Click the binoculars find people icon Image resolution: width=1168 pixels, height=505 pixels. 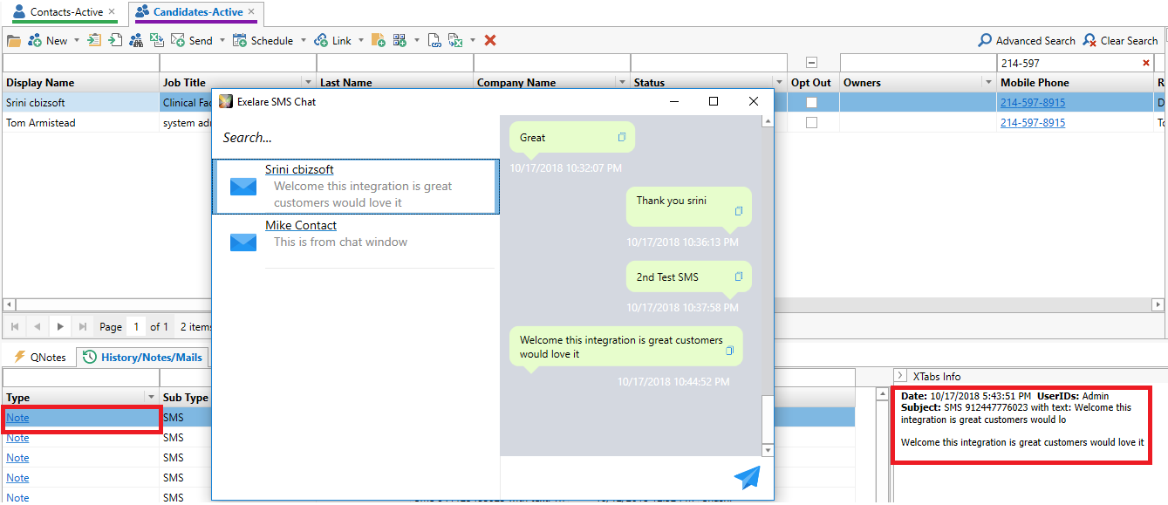(136, 40)
